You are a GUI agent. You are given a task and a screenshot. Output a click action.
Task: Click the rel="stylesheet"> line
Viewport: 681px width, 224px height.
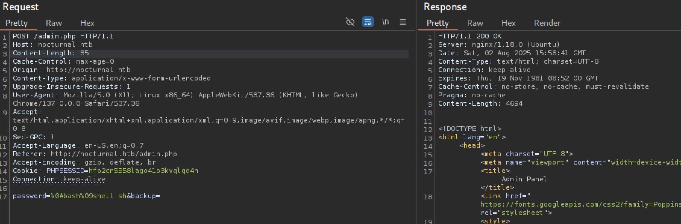click(x=516, y=213)
